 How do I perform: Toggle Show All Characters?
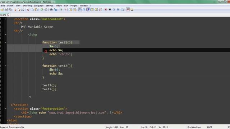(x=84, y=10)
